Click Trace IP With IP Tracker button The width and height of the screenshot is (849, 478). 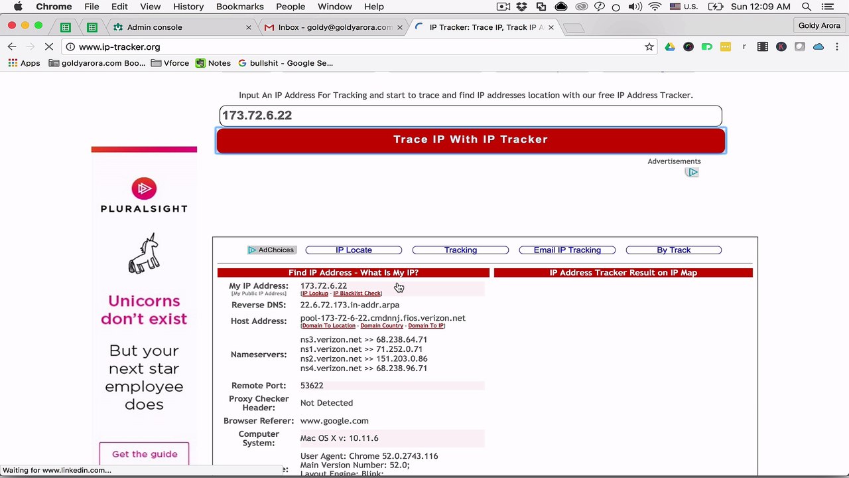click(x=470, y=140)
